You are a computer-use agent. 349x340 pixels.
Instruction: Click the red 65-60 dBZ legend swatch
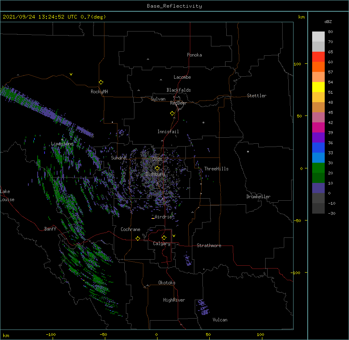point(318,57)
